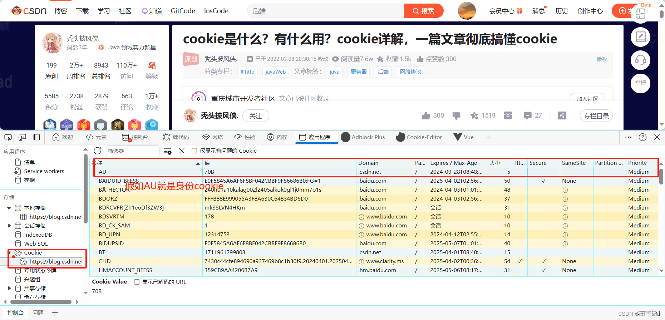Toggle device emulation icon in DevTools
Screen dimensions: 665x320
[x=22, y=137]
